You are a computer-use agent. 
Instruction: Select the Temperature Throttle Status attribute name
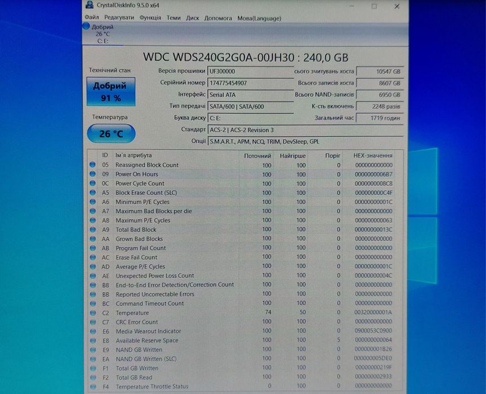coord(152,386)
